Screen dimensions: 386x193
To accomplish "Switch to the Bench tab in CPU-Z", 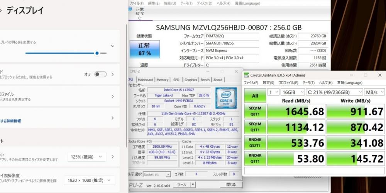I will (205, 80).
